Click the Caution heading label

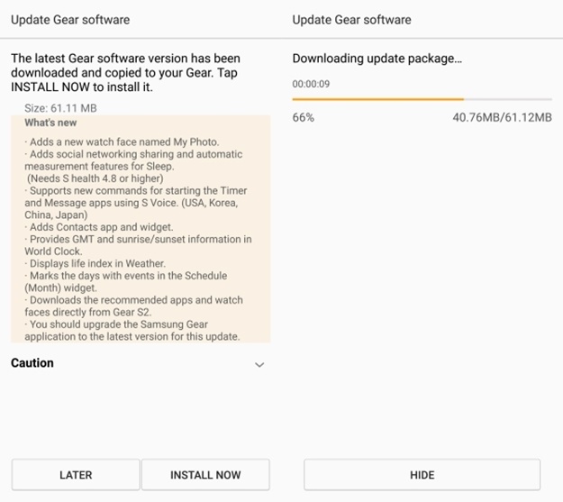point(32,363)
